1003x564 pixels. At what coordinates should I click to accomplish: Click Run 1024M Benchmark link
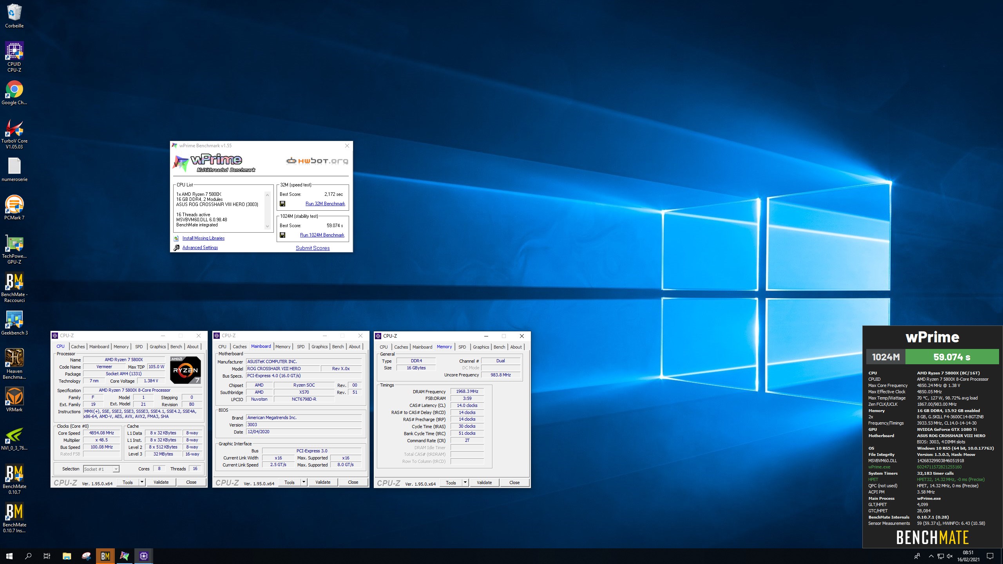(x=322, y=235)
